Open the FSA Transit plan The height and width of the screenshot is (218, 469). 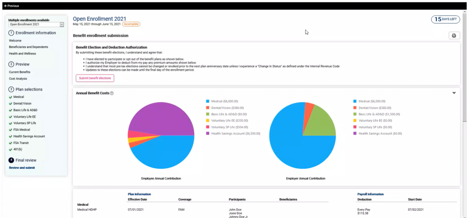[21, 143]
